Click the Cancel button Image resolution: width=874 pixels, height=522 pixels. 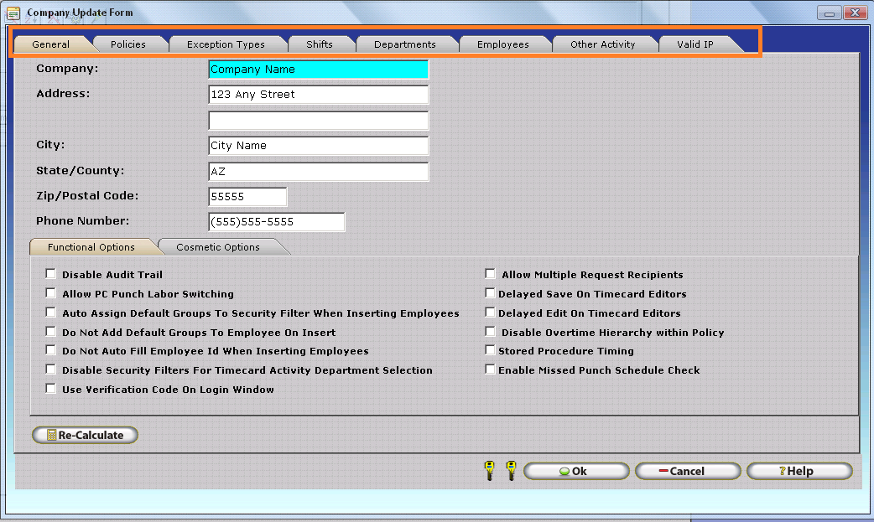[688, 470]
